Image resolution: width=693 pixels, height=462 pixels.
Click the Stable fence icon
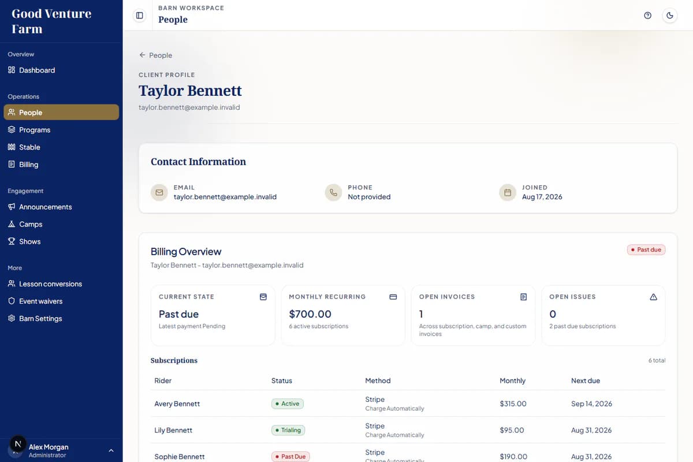pyautogui.click(x=12, y=147)
